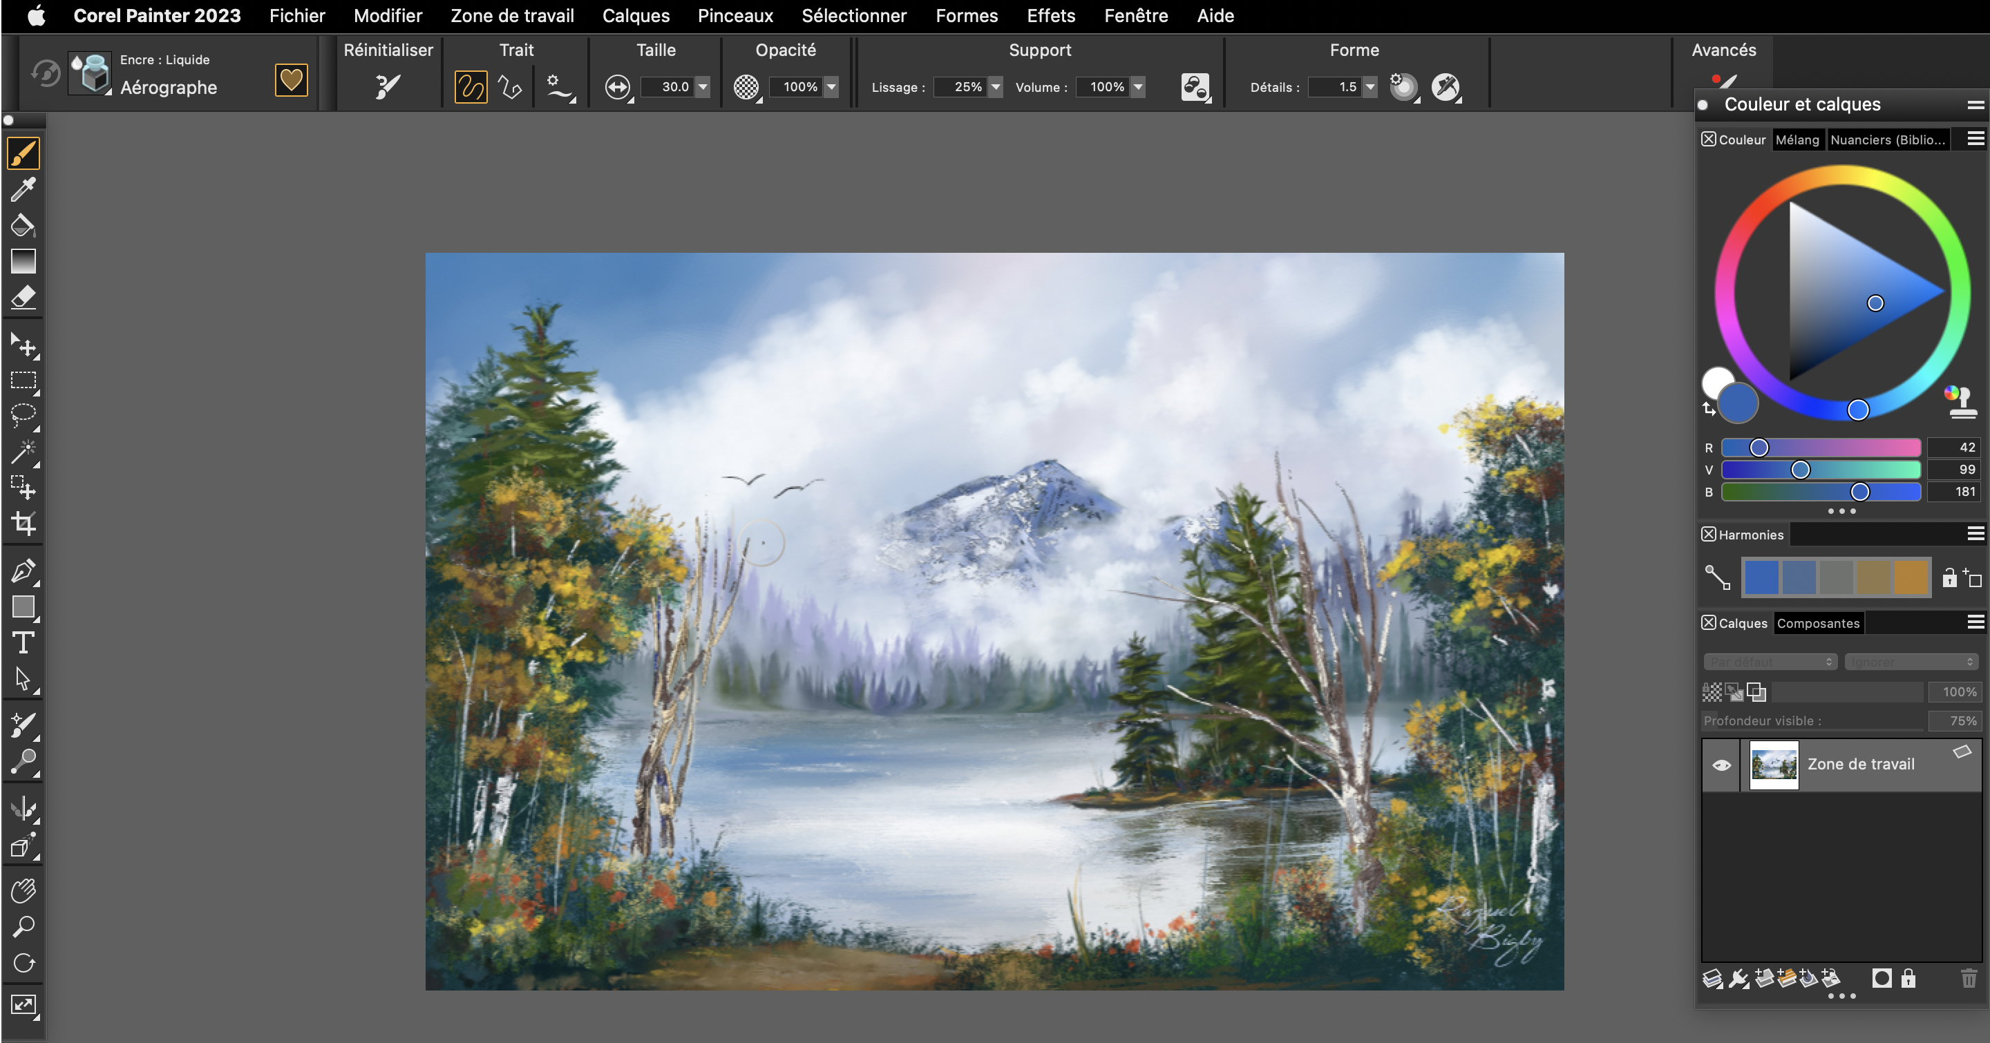This screenshot has height=1043, width=1990.
Task: Switch to the Composantes tab
Action: click(1818, 623)
